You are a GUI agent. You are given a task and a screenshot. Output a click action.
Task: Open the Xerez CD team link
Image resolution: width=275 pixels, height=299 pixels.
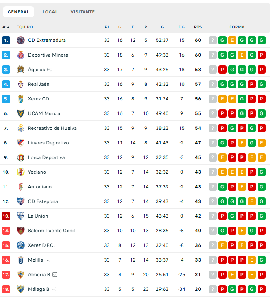[x=38, y=99]
